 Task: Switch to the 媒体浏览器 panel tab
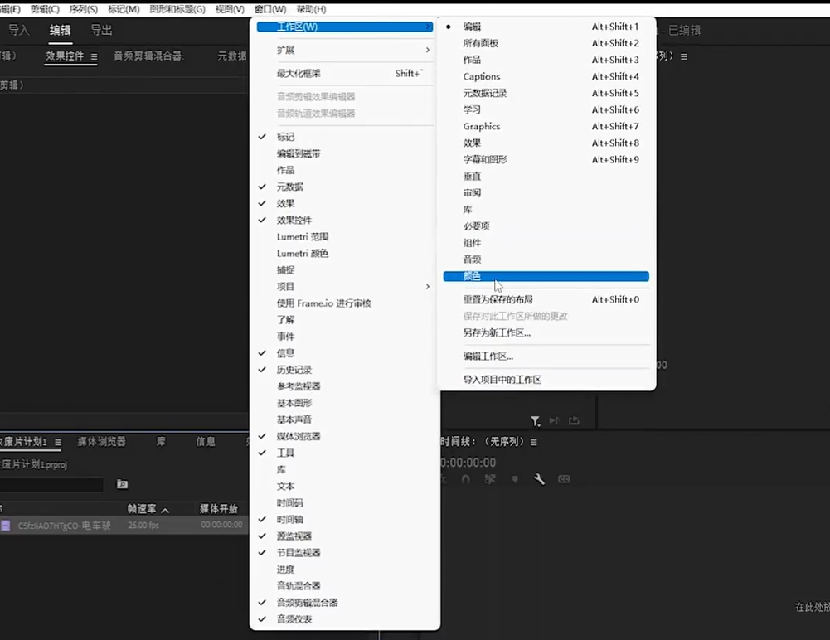pyautogui.click(x=102, y=442)
